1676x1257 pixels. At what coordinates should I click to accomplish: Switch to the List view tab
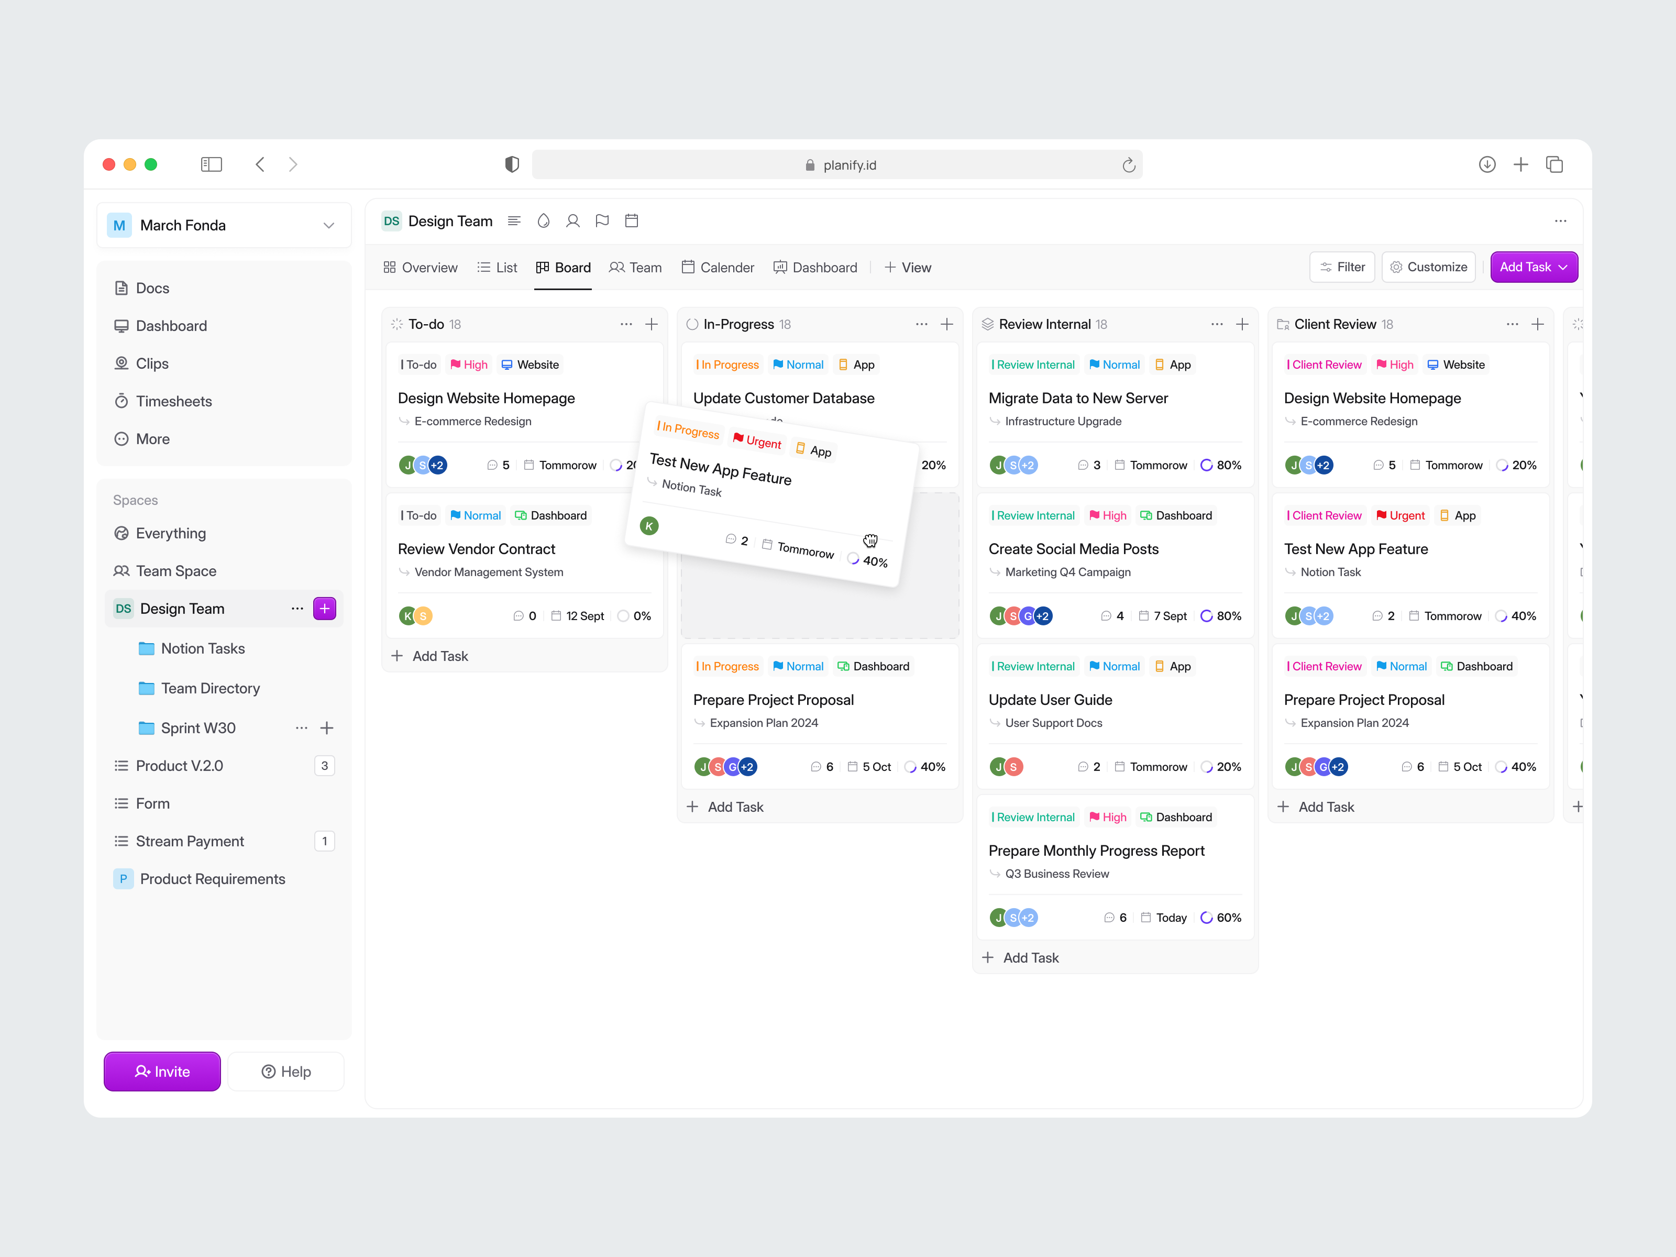[x=497, y=268]
